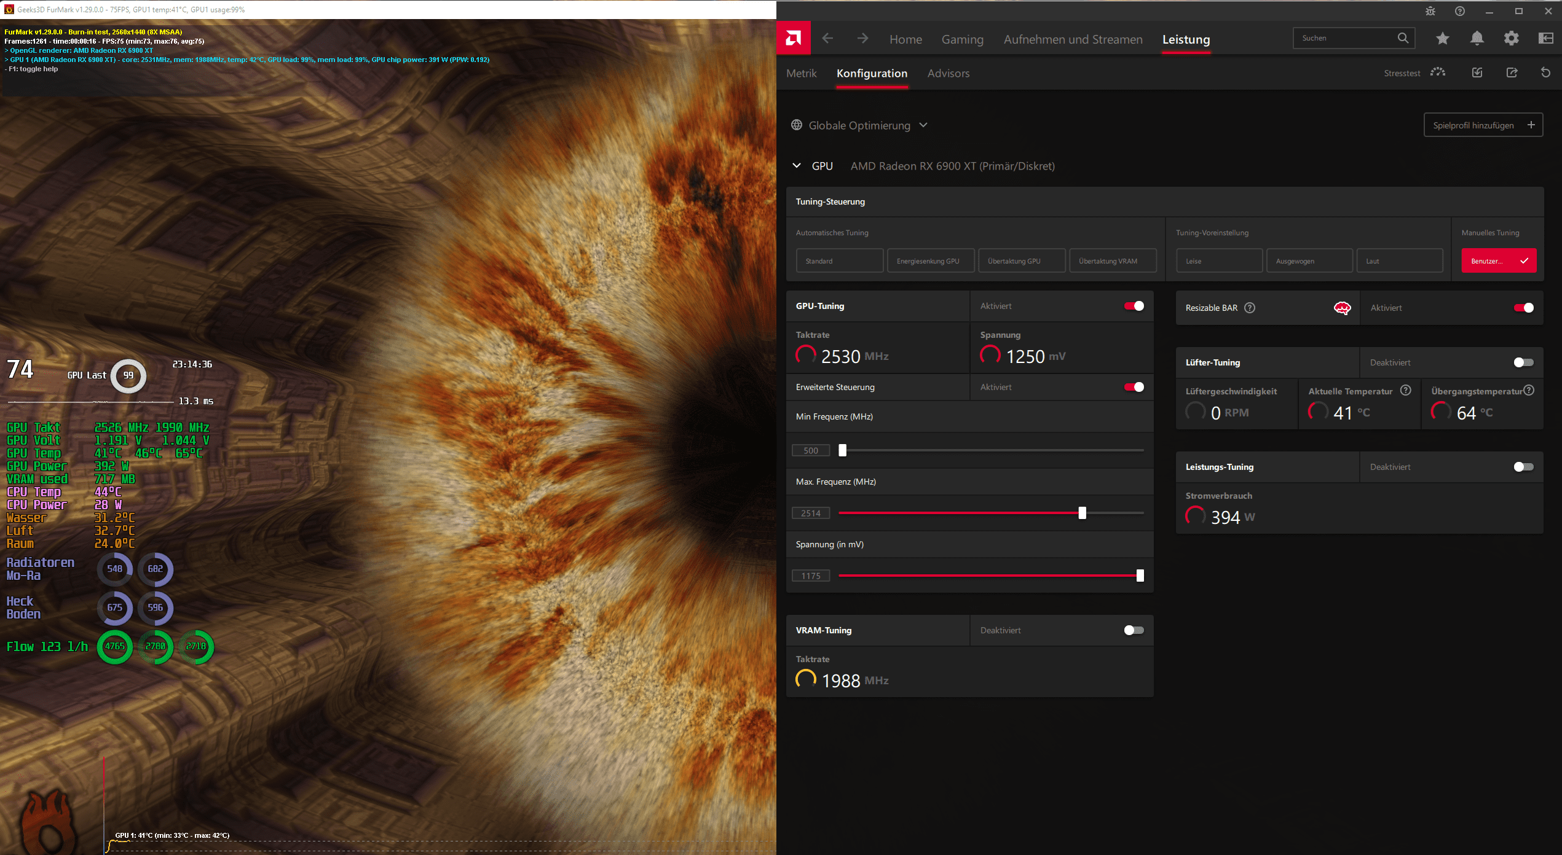Select the Standard tuning preset
The image size is (1562, 855).
pos(840,260)
